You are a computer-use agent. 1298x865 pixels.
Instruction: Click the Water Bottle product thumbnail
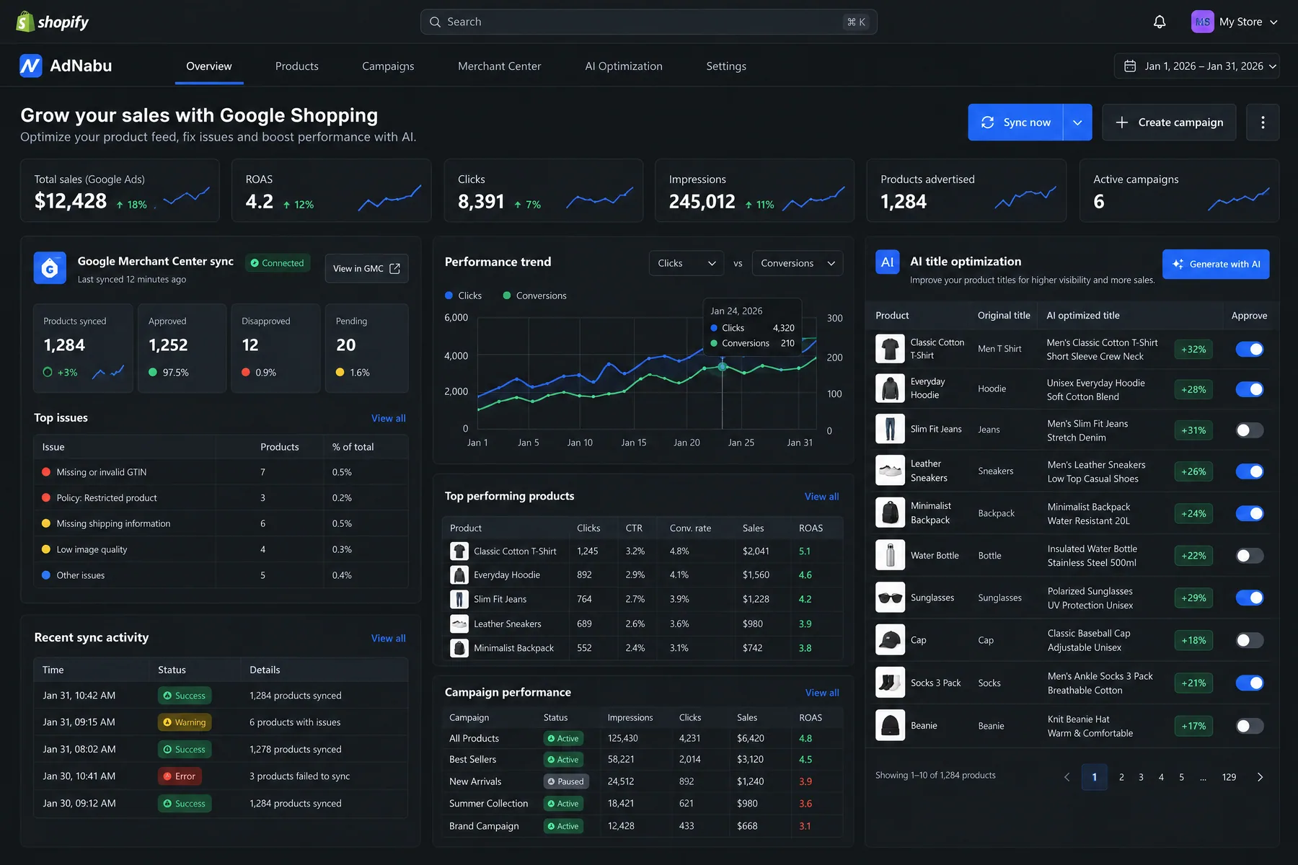pos(890,555)
